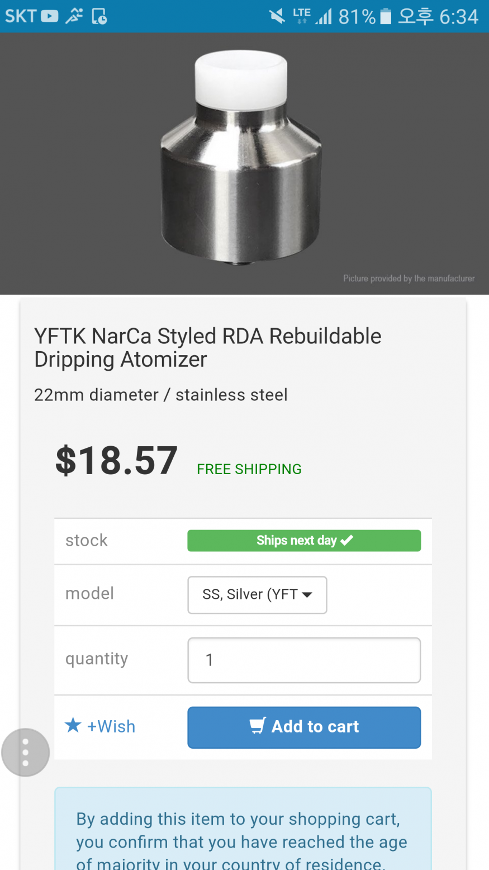489x870 pixels.
Task: Tap the running figure notification icon
Action: coord(74,16)
